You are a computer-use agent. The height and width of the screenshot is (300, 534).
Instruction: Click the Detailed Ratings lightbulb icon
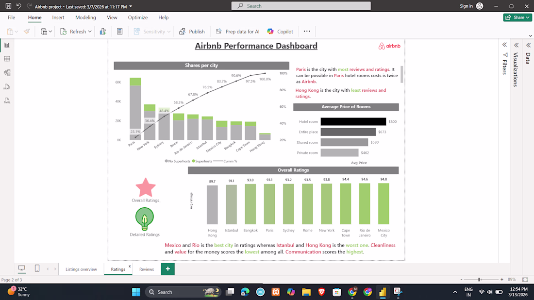(144, 219)
